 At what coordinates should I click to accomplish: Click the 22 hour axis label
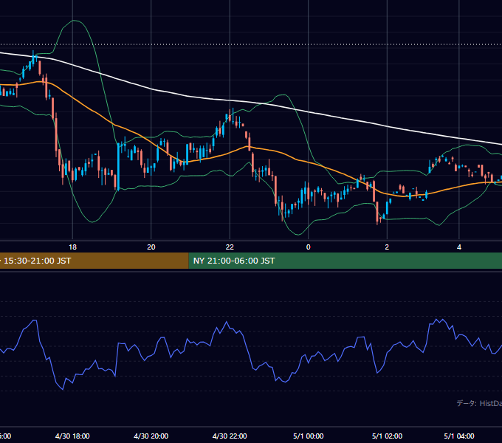pyautogui.click(x=230, y=247)
